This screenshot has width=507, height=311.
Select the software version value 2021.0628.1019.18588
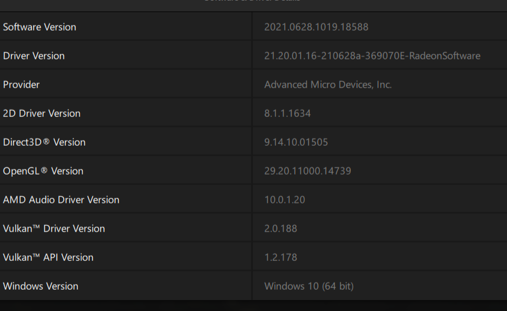[316, 27]
